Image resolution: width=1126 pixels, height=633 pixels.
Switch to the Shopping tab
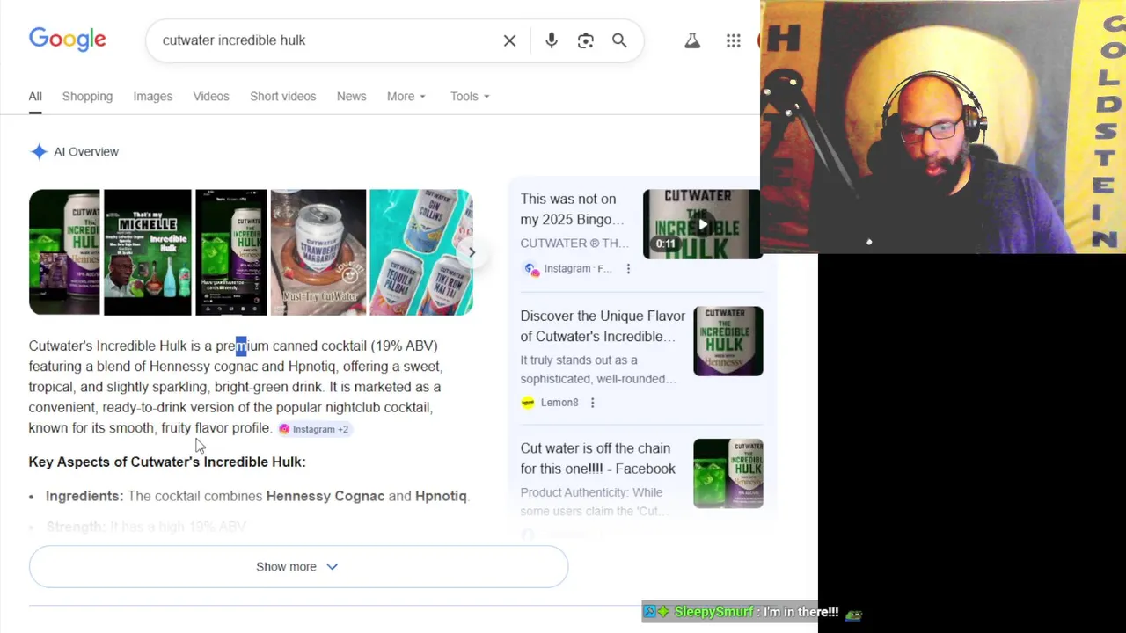(x=87, y=96)
